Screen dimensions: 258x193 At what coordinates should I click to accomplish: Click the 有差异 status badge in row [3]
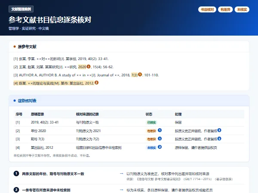point(151,139)
